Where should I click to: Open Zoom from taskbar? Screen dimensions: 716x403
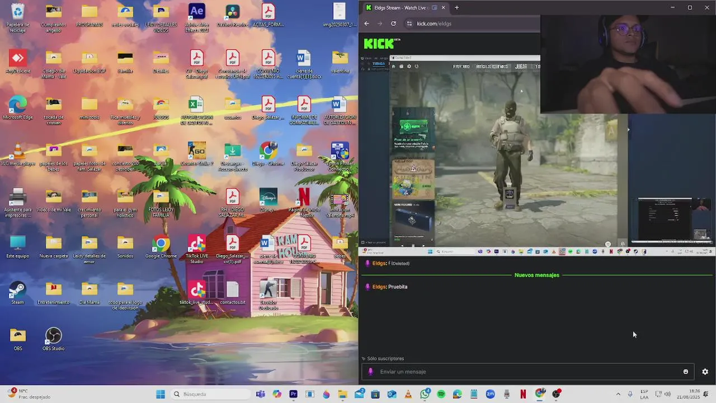tap(490, 394)
